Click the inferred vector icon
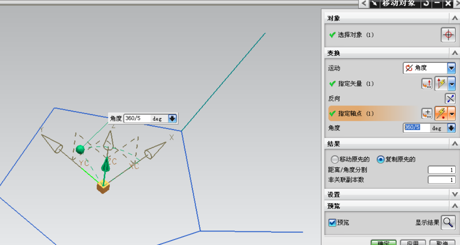The image size is (460, 245). [x=441, y=84]
